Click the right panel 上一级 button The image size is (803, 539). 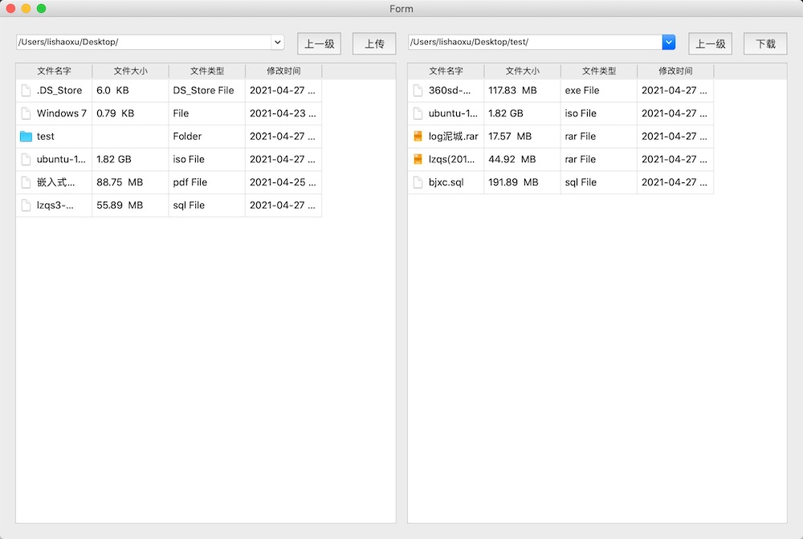point(711,43)
